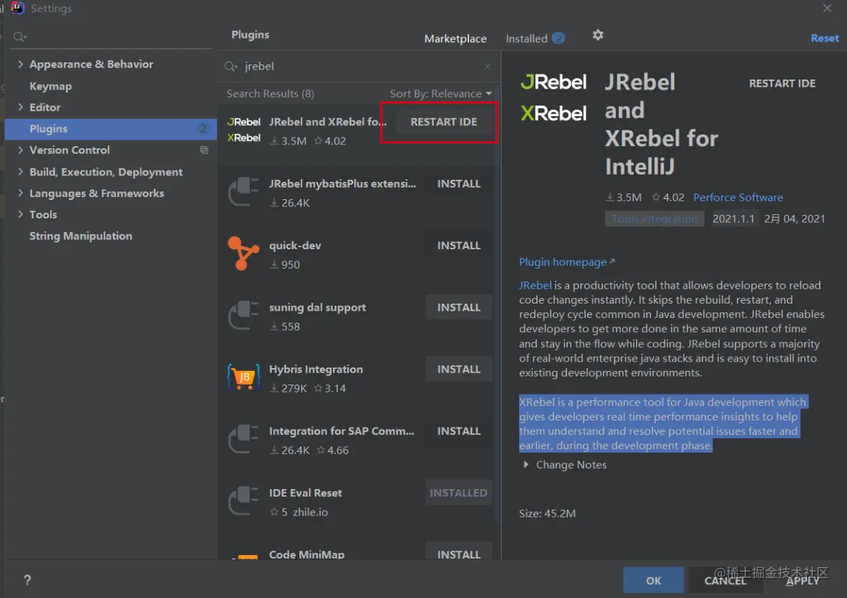The image size is (847, 598).
Task: Select the Code MiniMap plugin title
Action: click(306, 554)
